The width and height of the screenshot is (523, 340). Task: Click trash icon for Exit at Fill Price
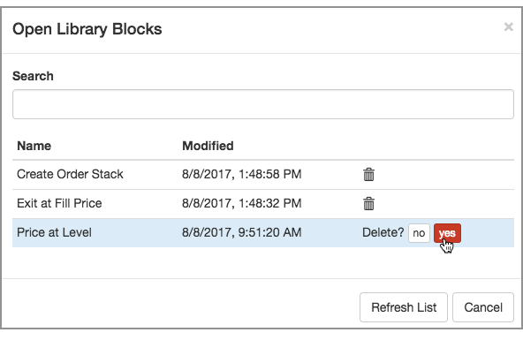(x=368, y=203)
